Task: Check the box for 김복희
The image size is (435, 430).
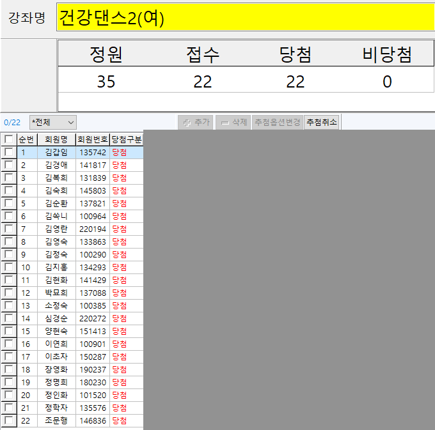Action: pos(8,178)
